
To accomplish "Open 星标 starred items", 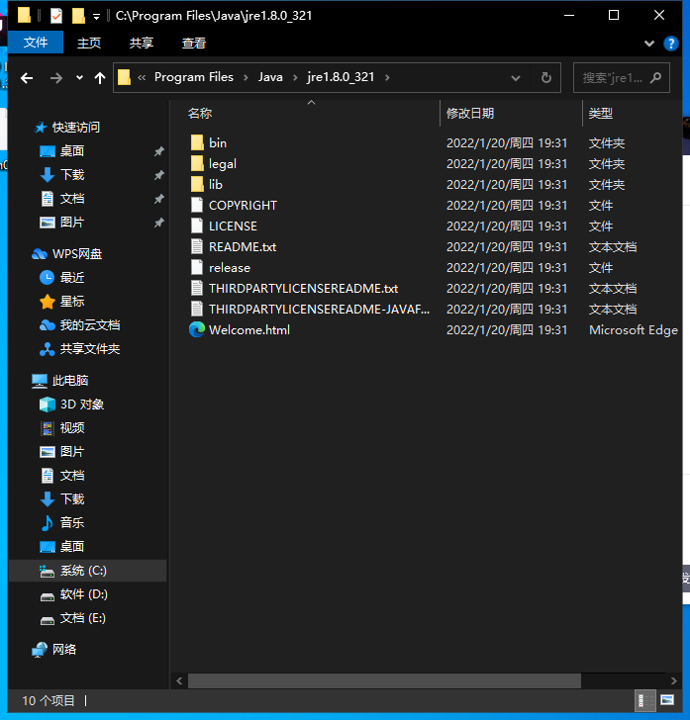I will (71, 302).
